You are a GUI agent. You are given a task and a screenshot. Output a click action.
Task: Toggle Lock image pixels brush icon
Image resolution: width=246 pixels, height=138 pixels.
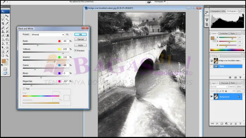click(220, 91)
